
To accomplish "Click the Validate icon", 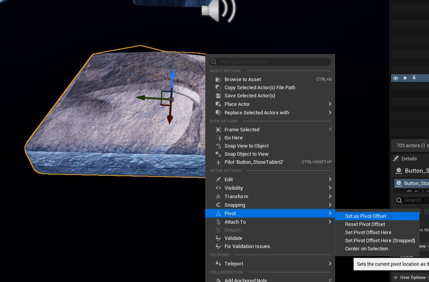I will click(218, 238).
